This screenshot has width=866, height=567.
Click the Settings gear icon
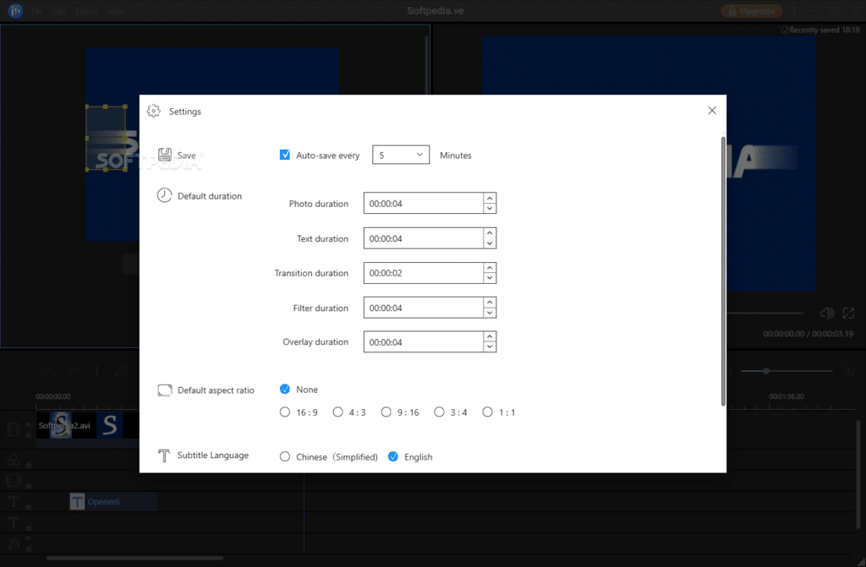tap(154, 111)
